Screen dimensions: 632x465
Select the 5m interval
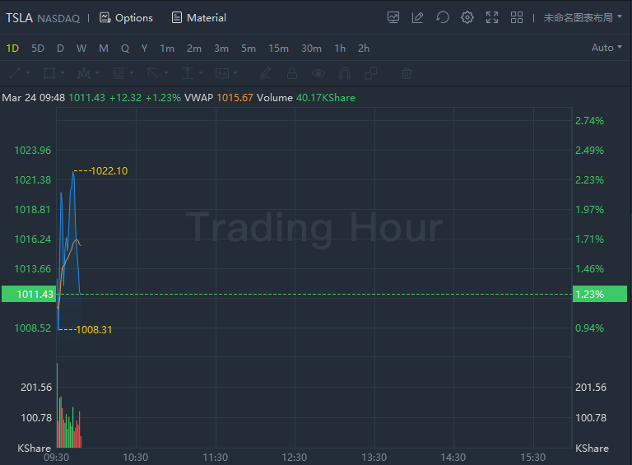(249, 49)
